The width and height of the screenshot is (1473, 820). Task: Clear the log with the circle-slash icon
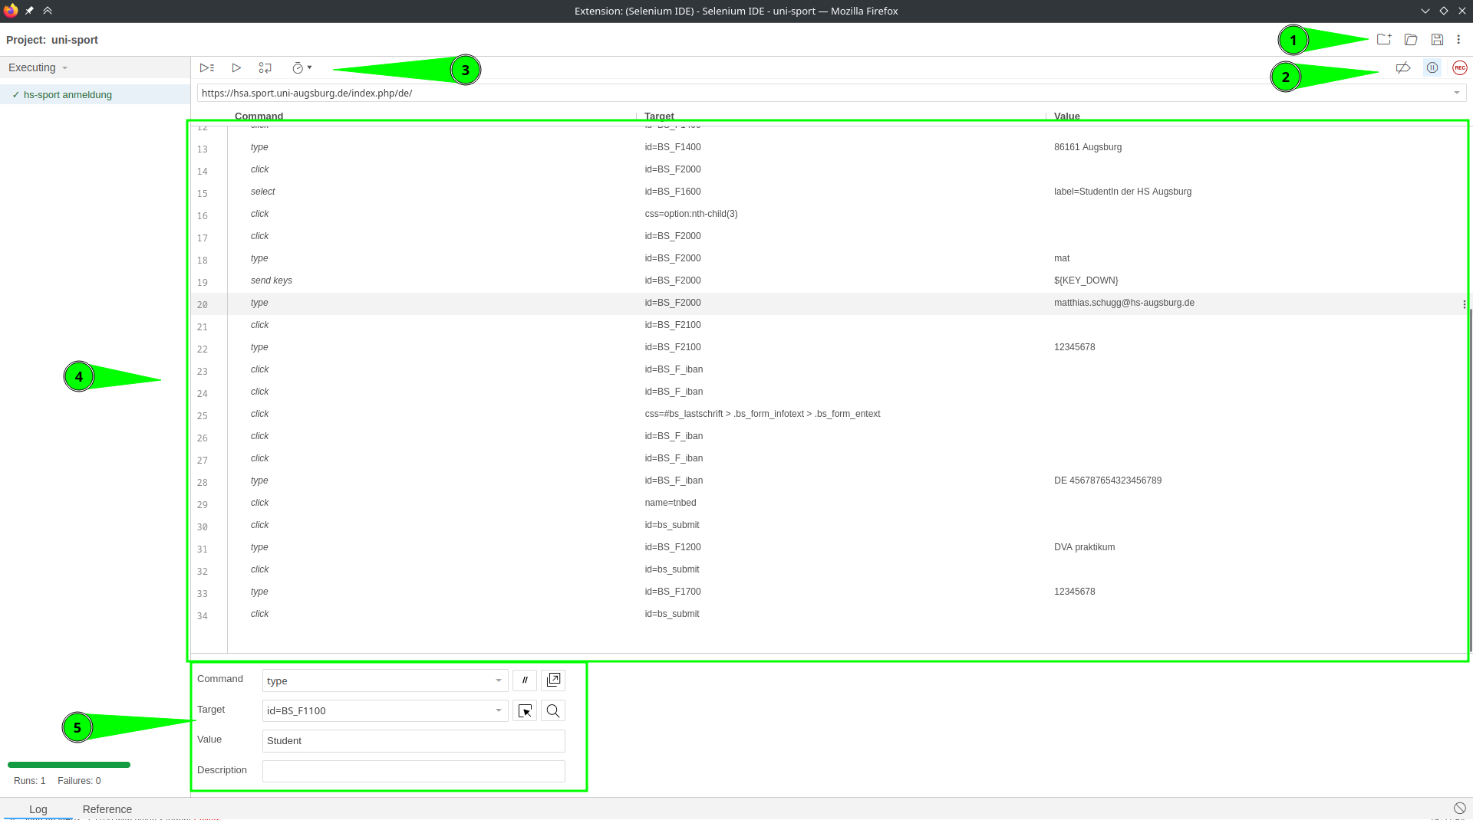pyautogui.click(x=1459, y=809)
